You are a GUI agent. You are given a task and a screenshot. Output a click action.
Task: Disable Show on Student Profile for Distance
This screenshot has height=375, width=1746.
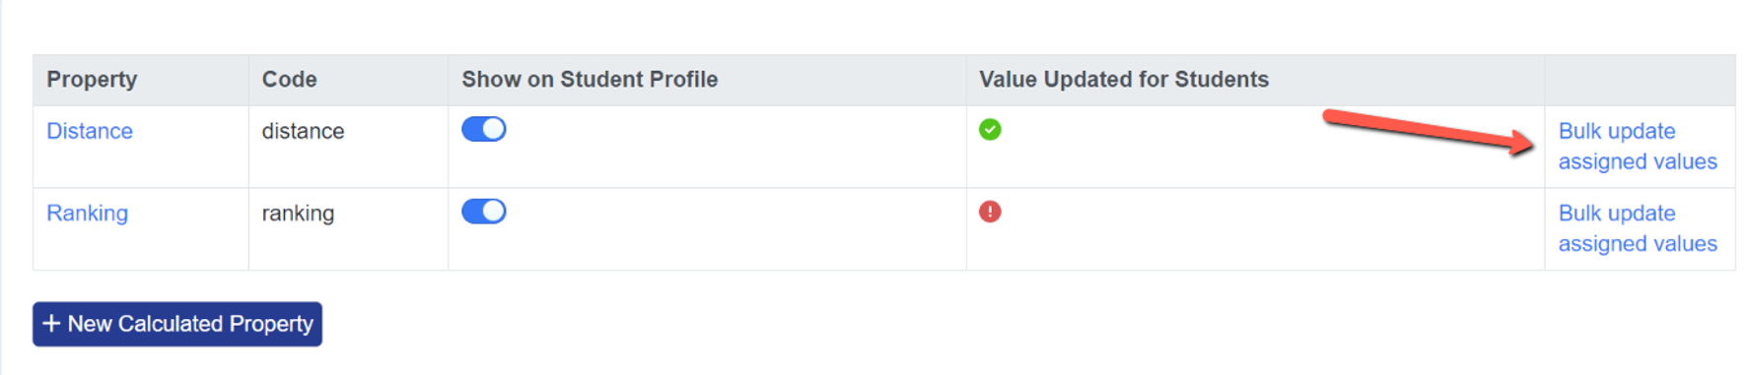click(x=484, y=129)
